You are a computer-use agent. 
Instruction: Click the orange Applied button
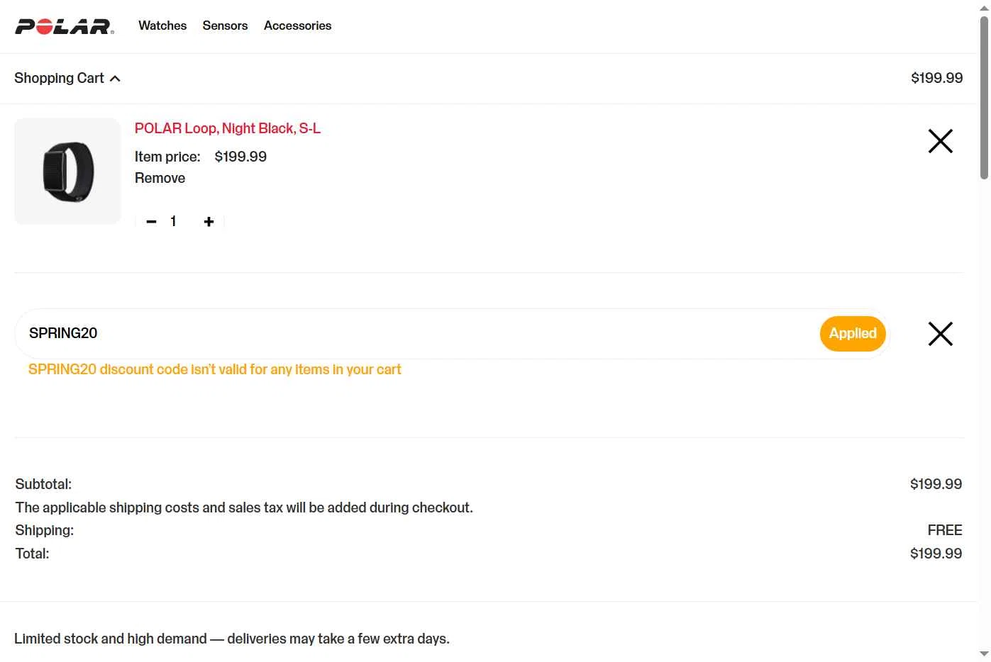point(853,333)
